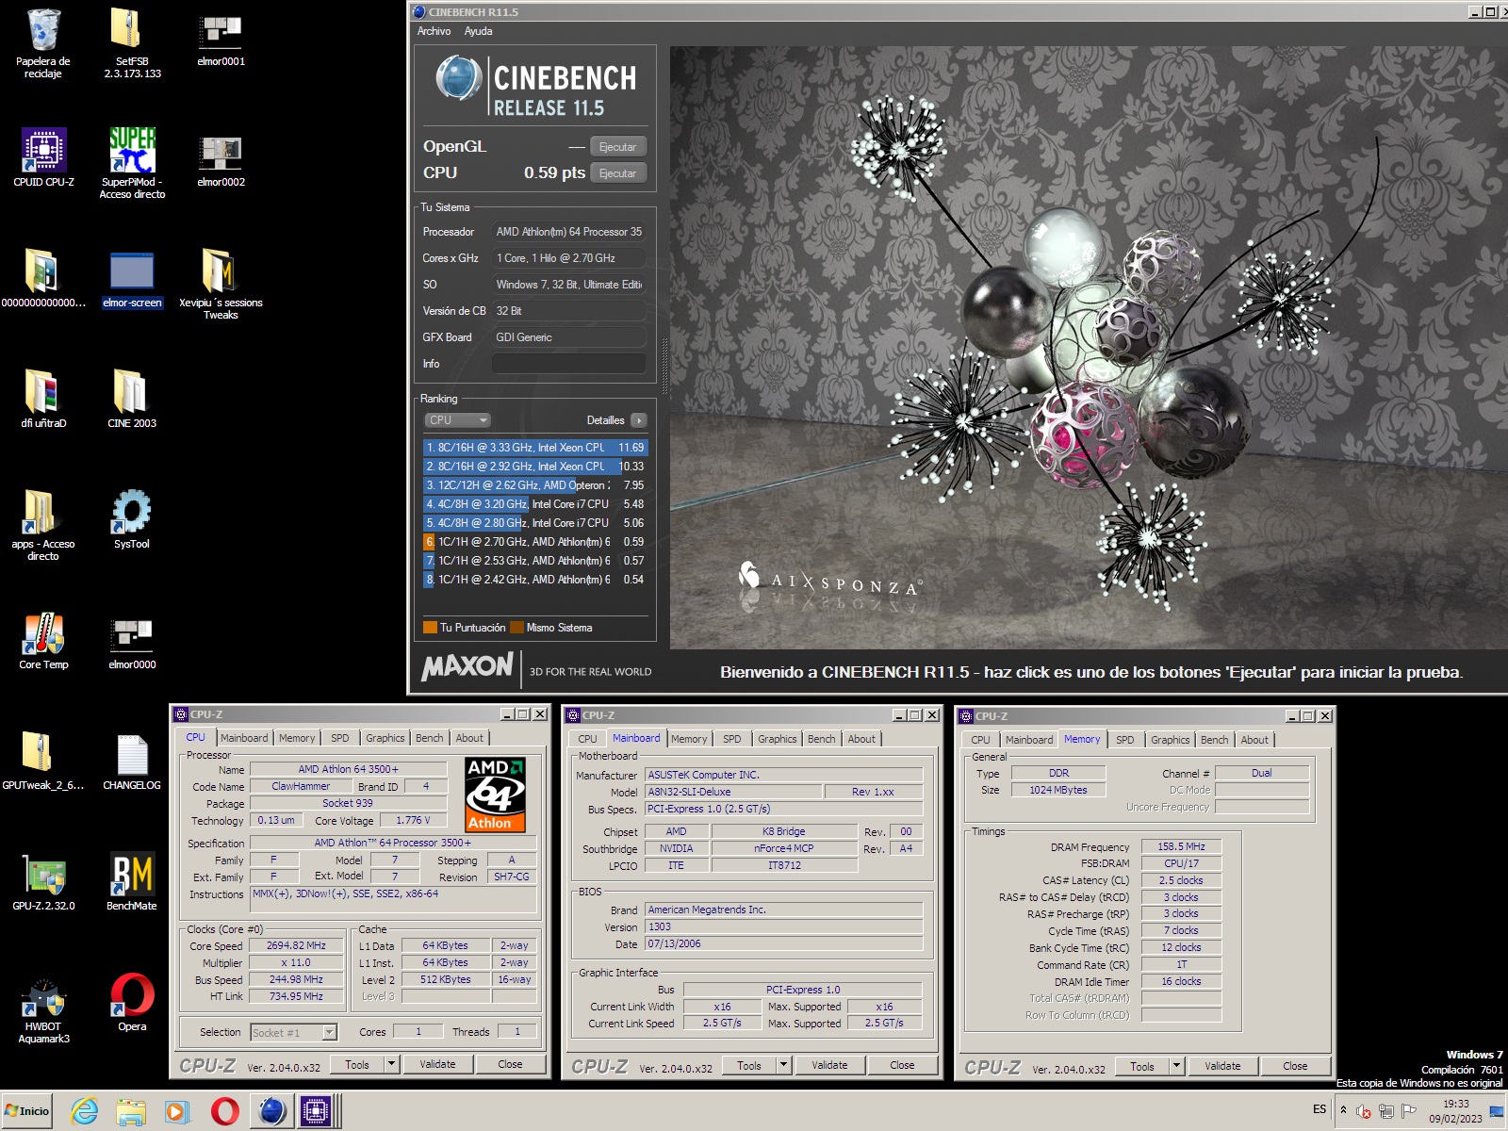Click Validate in the first CPU-Z window
This screenshot has height=1131, width=1508.
[437, 1064]
